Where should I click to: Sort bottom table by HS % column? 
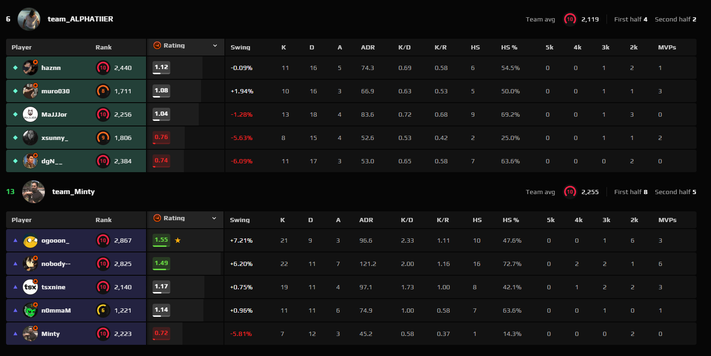[511, 220]
